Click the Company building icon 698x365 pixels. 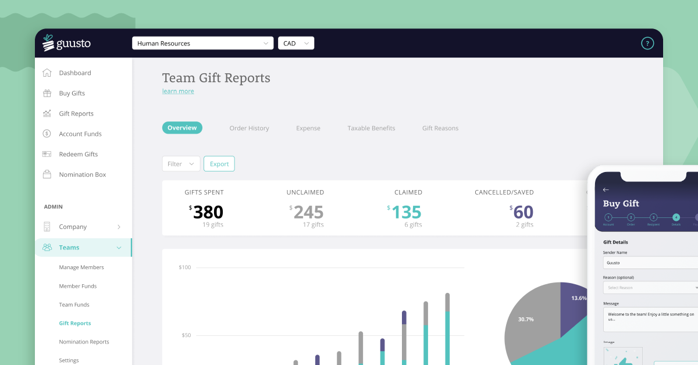click(47, 227)
